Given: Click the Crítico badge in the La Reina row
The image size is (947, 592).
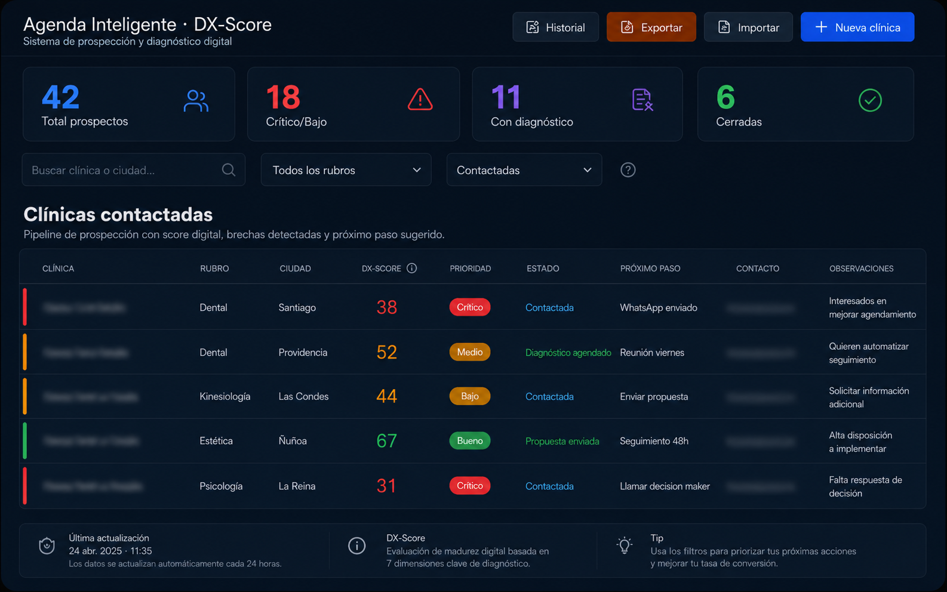Looking at the screenshot, I should (x=470, y=486).
